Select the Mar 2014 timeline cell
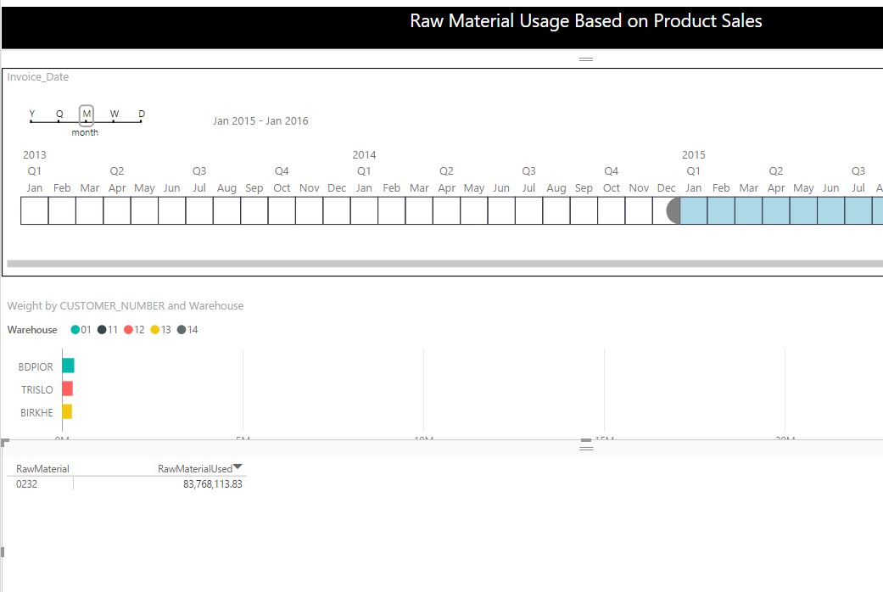Image resolution: width=883 pixels, height=592 pixels. point(419,210)
